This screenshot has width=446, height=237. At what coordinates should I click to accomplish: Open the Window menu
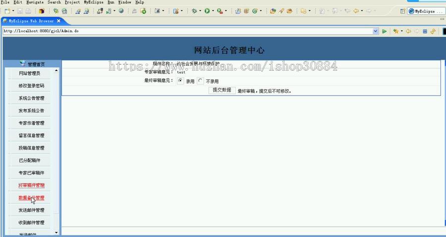click(124, 2)
